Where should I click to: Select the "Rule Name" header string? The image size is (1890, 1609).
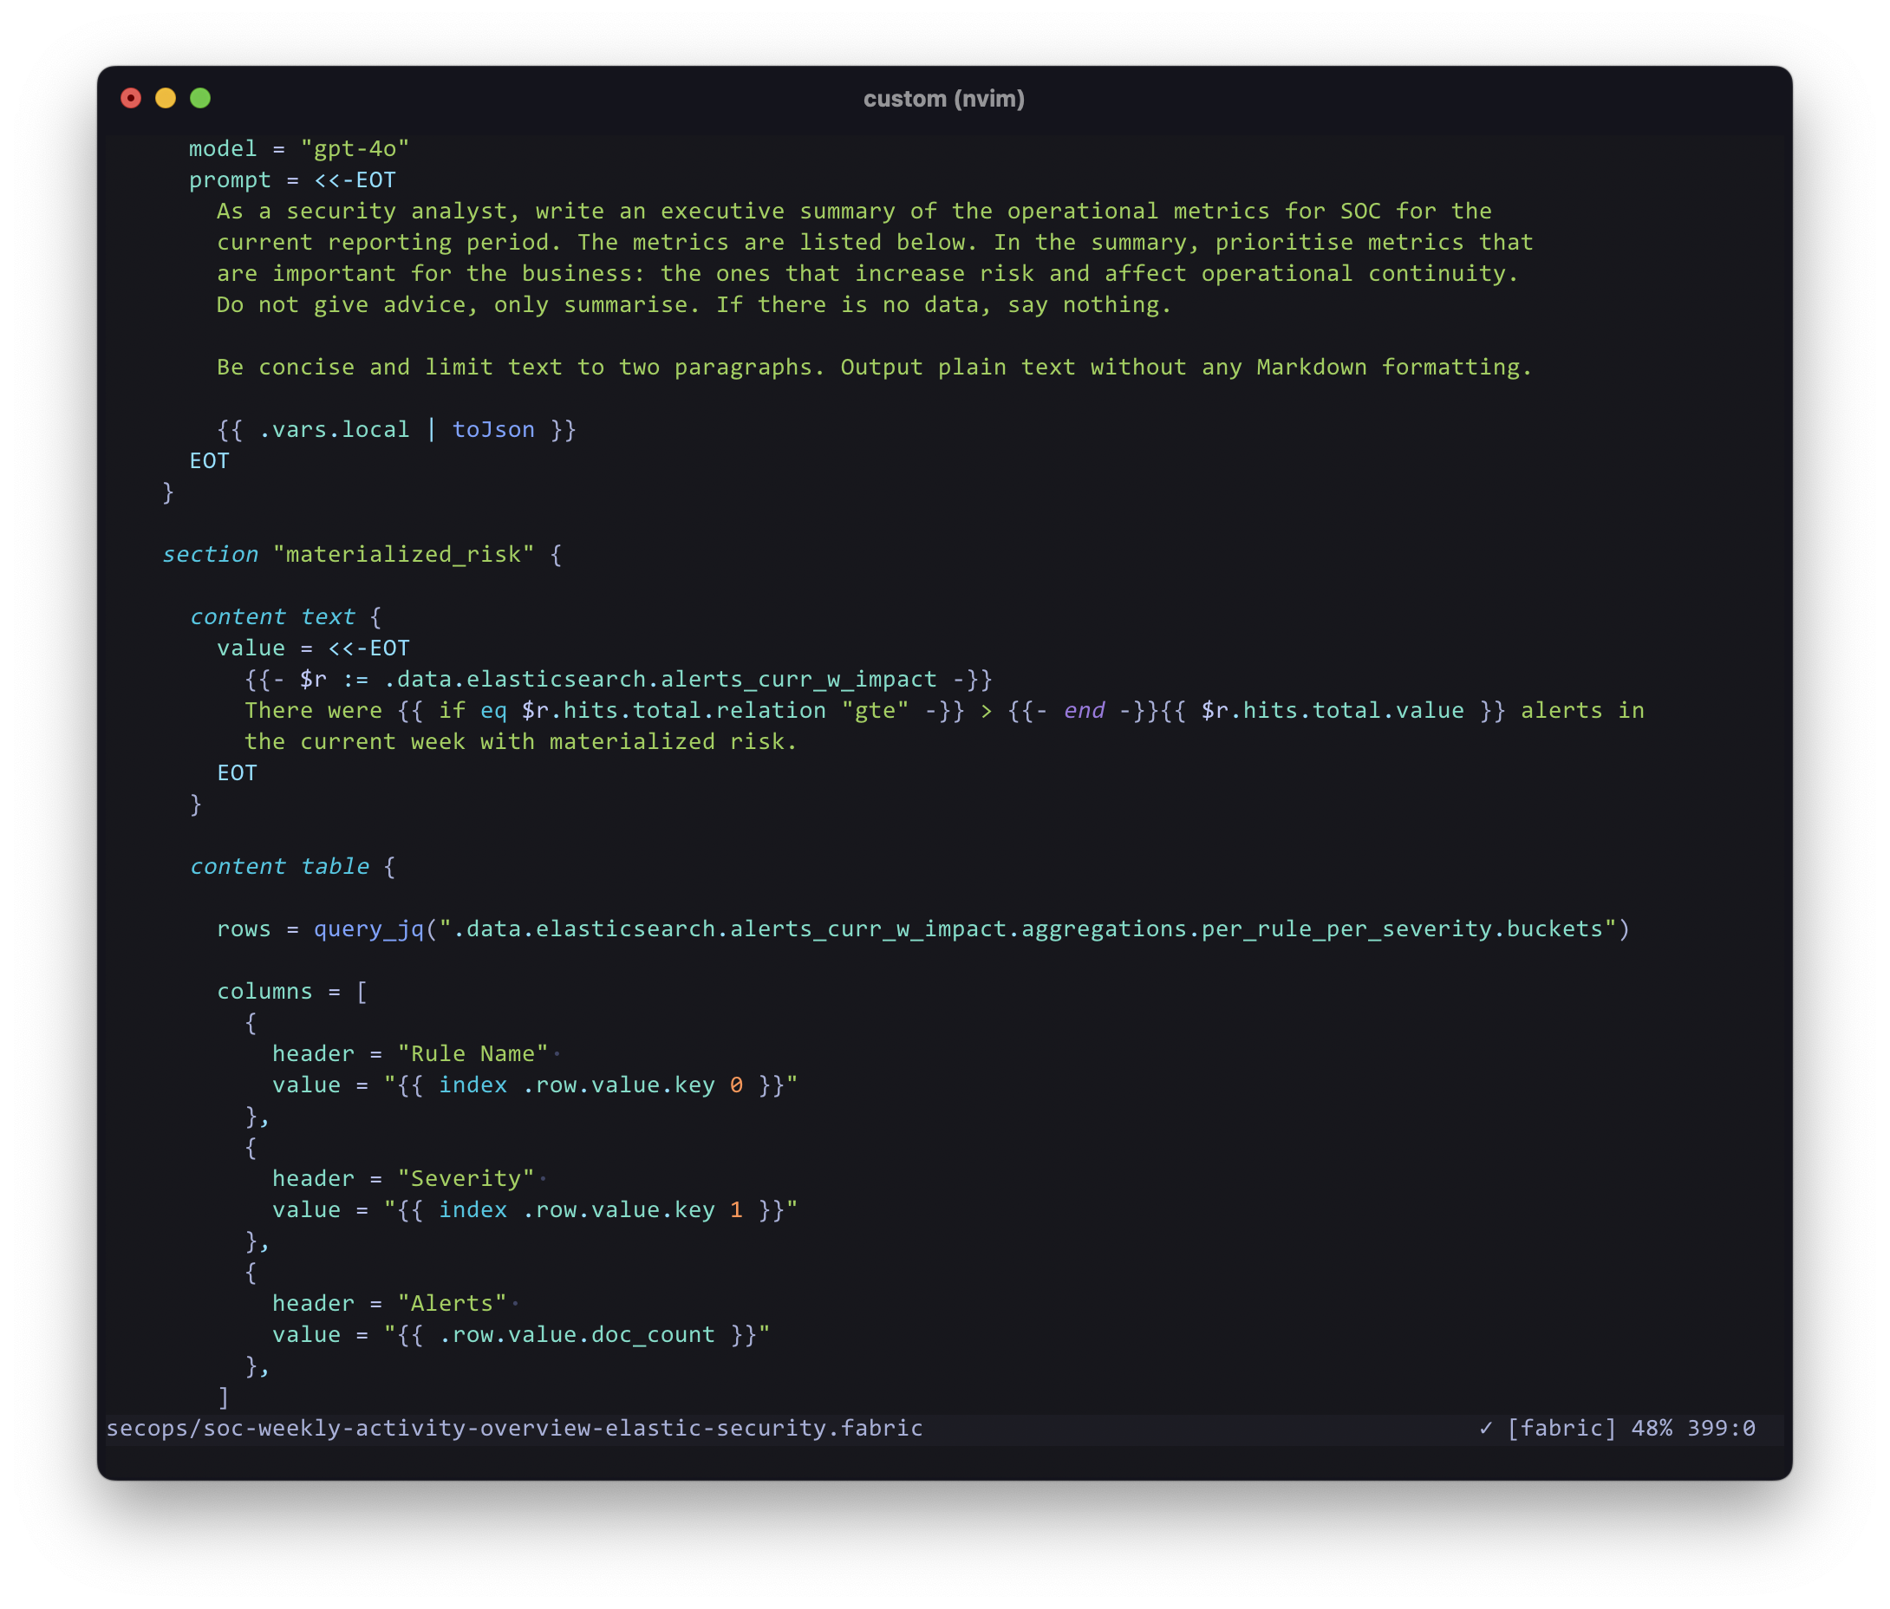click(x=472, y=1053)
